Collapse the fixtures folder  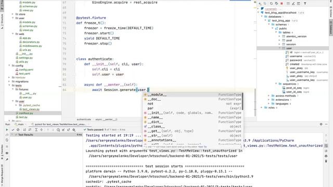(13, 89)
